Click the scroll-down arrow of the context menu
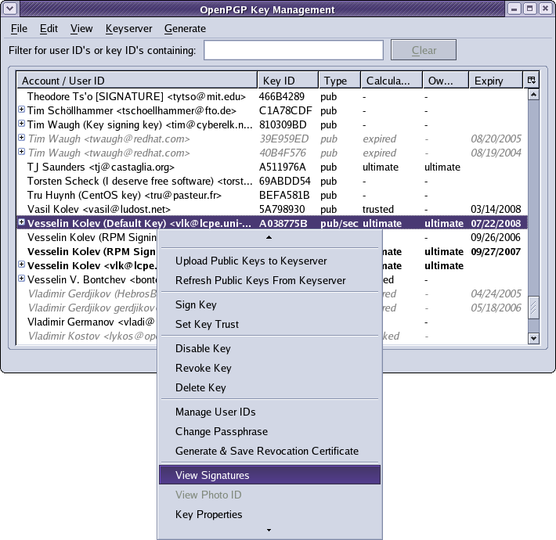Screen dimensions: 556x540 coord(269,530)
